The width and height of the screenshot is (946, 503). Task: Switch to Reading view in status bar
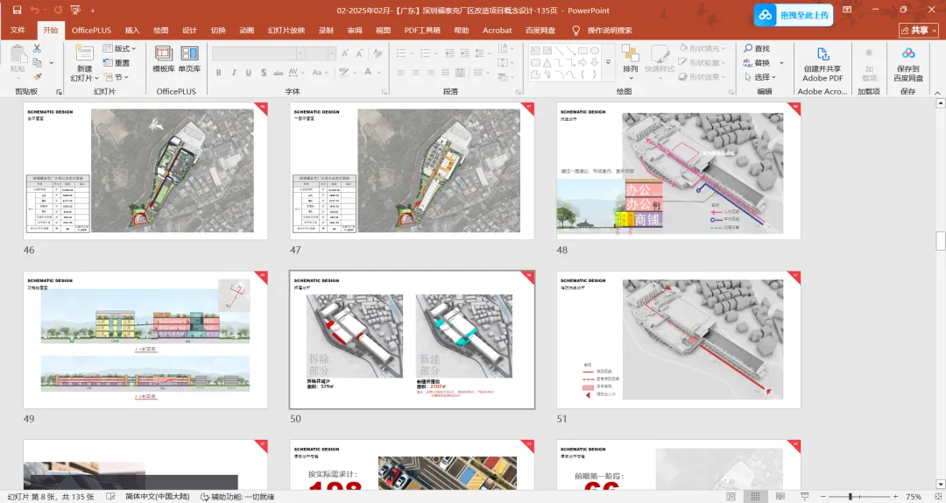pyautogui.click(x=780, y=496)
